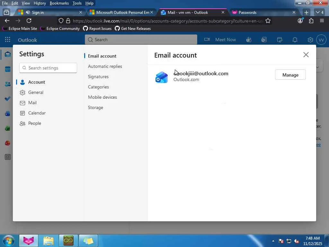Open the Tools menu

(77, 3)
